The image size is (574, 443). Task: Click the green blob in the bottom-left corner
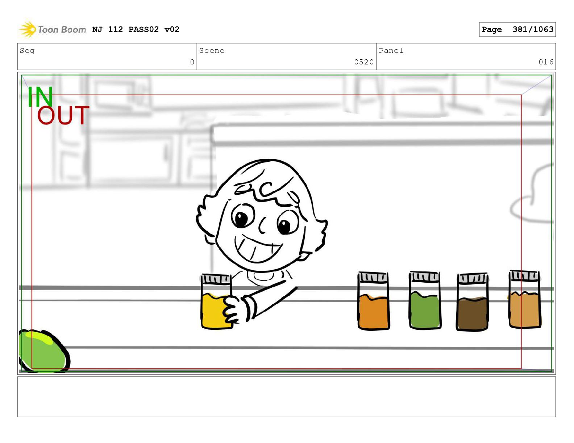44,351
